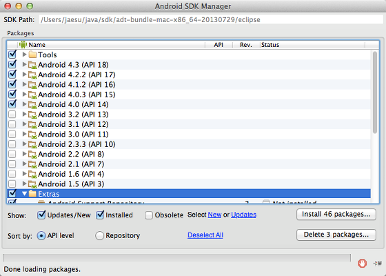The image size is (386, 276).
Task: Click the Install 46 packages button
Action: pos(336,215)
